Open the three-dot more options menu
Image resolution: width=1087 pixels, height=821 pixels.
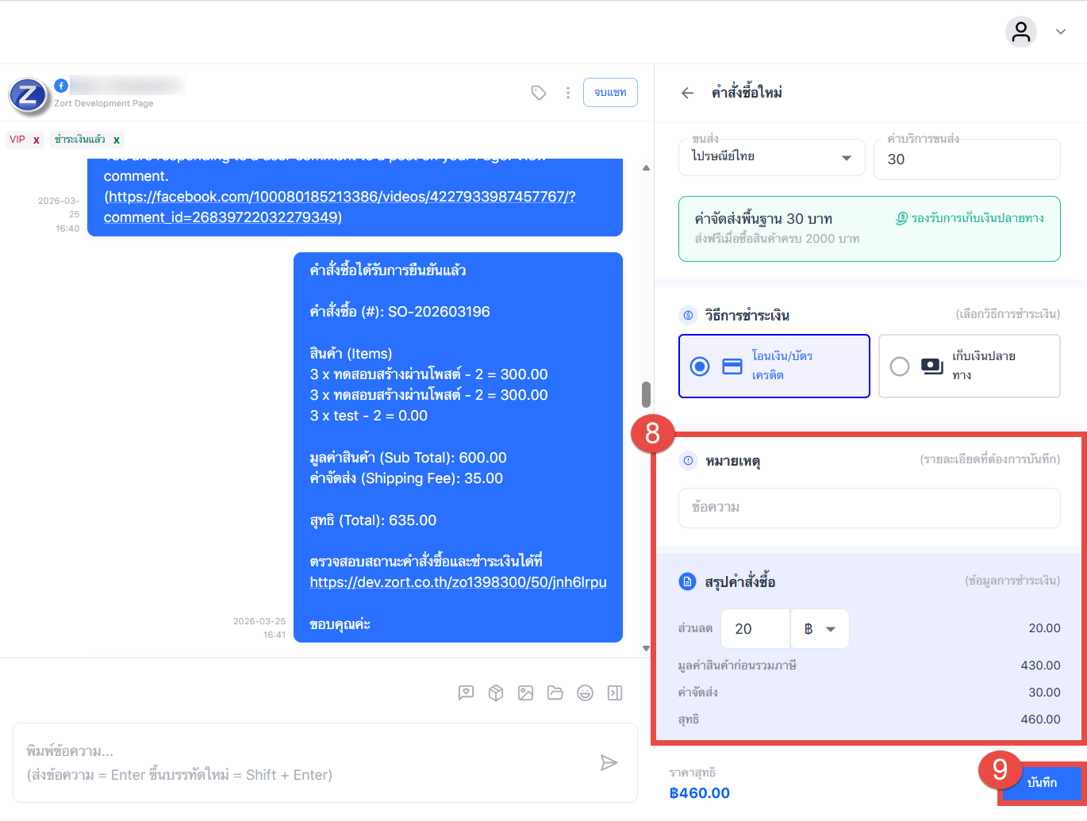click(x=568, y=93)
